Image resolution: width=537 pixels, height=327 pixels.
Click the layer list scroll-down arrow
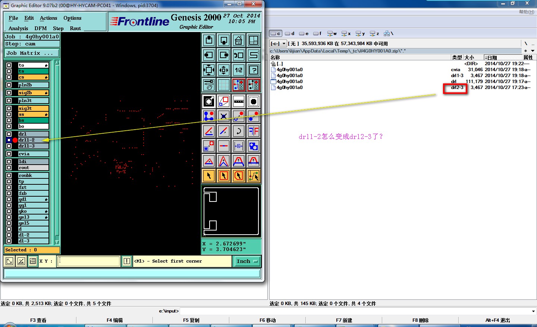[x=57, y=242]
